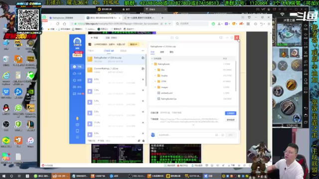Image resolution: width=319 pixels, height=179 pixels.
Task: Click the comment input field
Action: tap(186, 135)
